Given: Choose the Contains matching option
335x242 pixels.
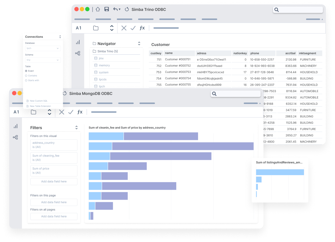Looking at the screenshot, I should coord(26,75).
